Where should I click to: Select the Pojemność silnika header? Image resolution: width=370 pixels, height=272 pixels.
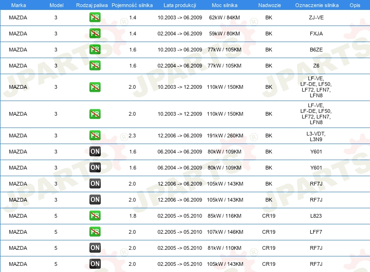pos(132,5)
